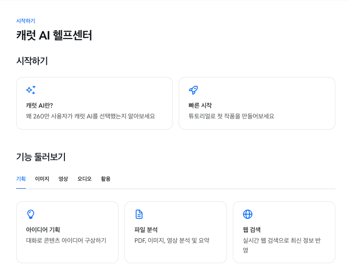Click the document icon on 파일 분석 card

click(x=139, y=214)
